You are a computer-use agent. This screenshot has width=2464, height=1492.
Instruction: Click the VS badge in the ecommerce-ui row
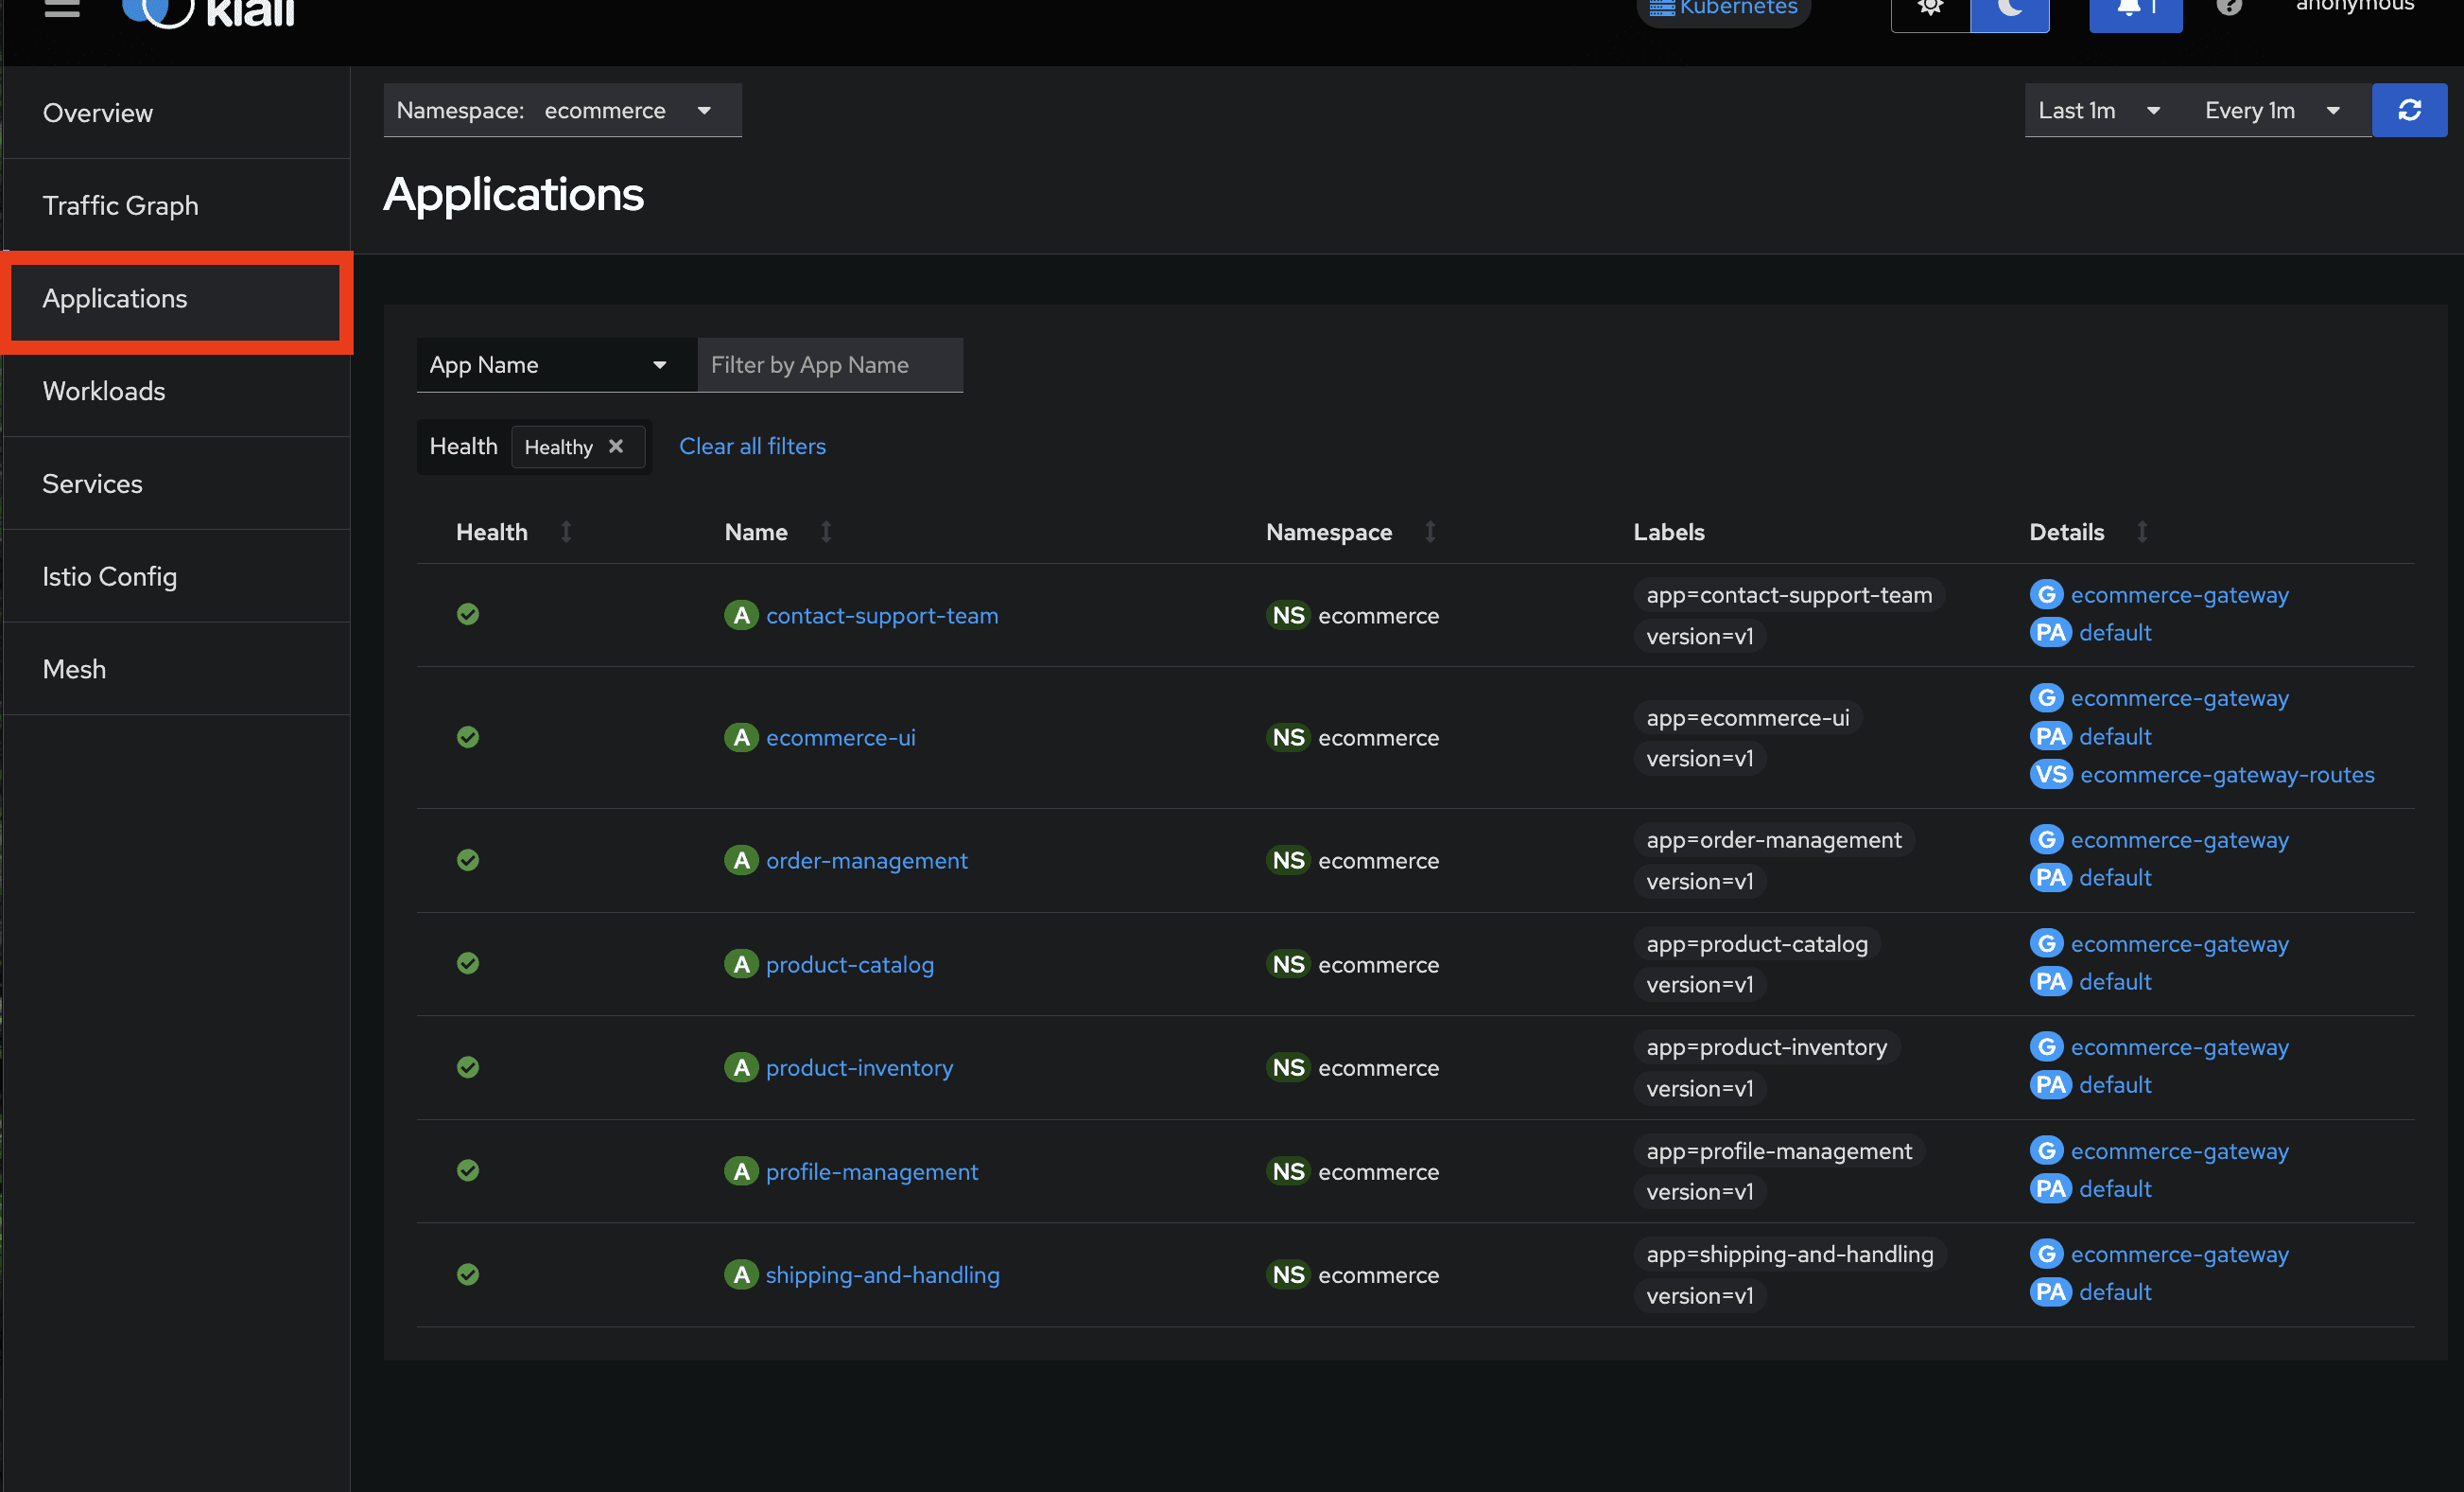tap(2051, 775)
